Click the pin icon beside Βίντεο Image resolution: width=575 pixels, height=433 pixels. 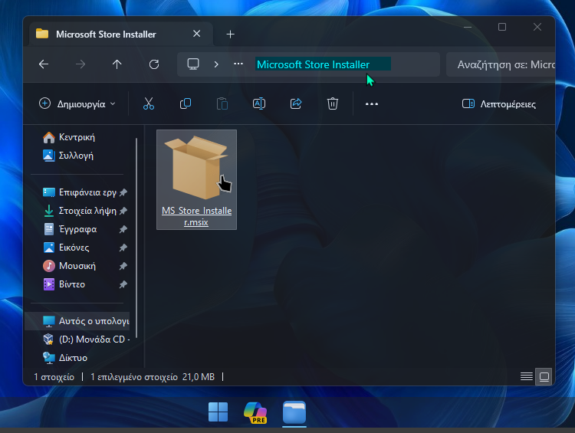123,284
